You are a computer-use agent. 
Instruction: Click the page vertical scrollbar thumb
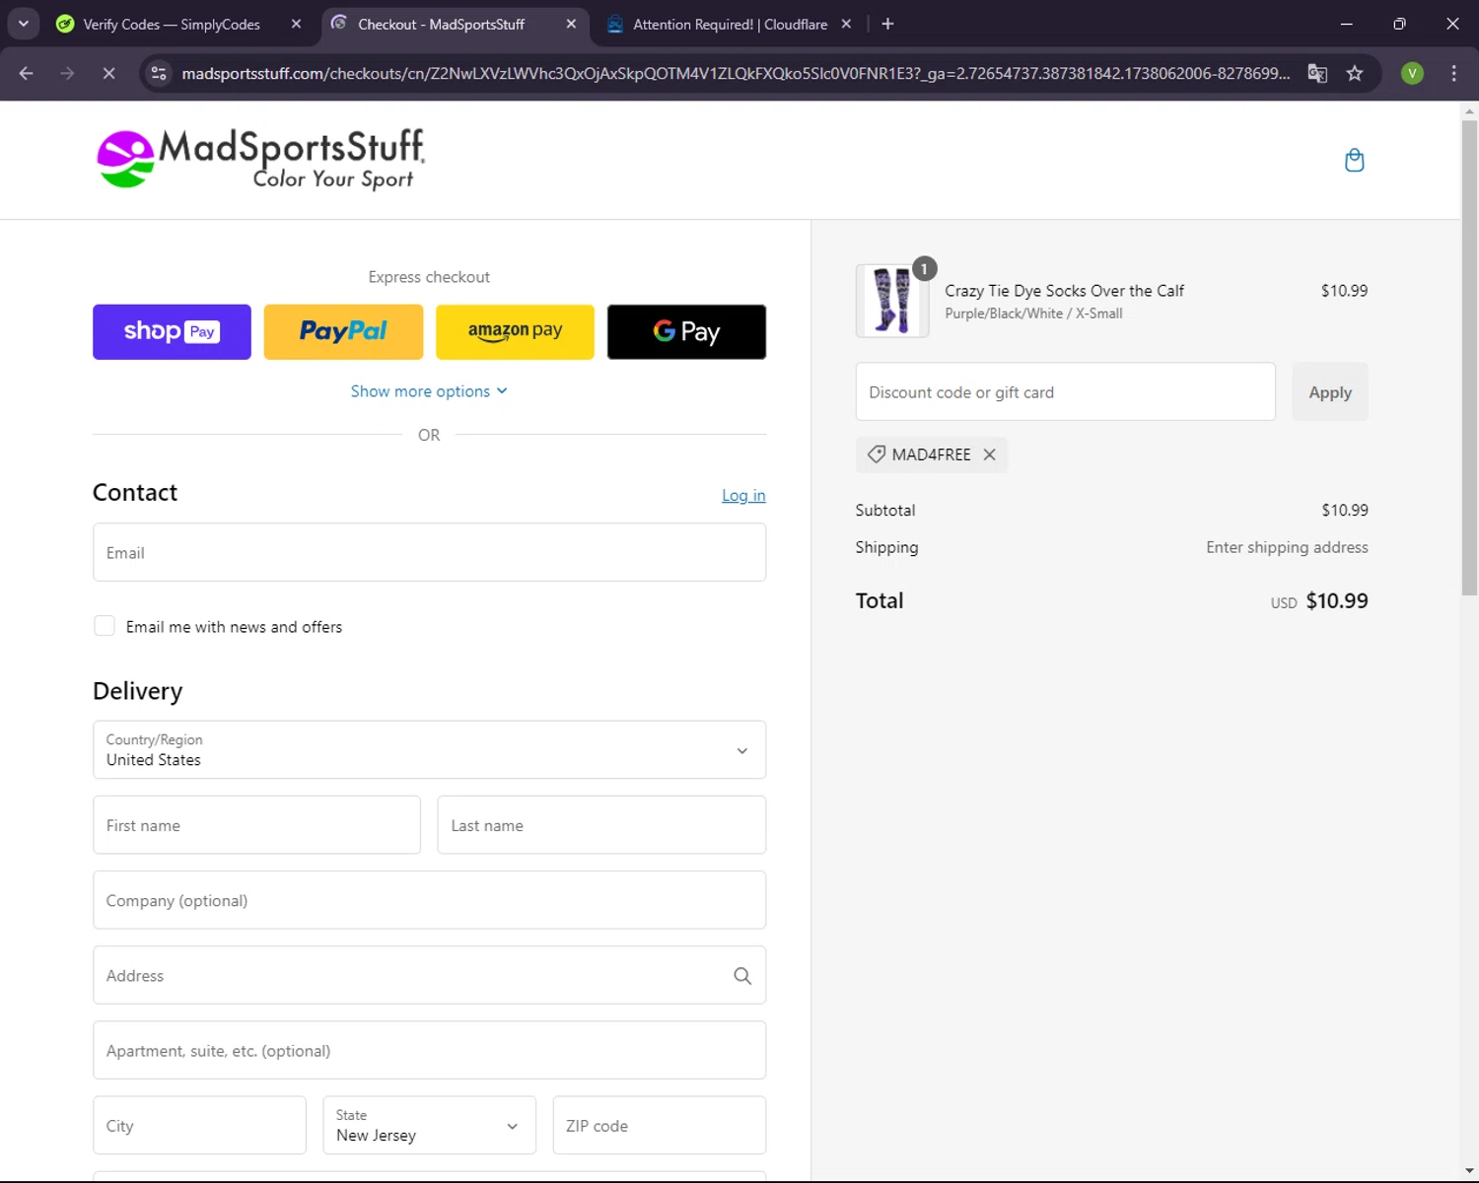pyautogui.click(x=1469, y=358)
